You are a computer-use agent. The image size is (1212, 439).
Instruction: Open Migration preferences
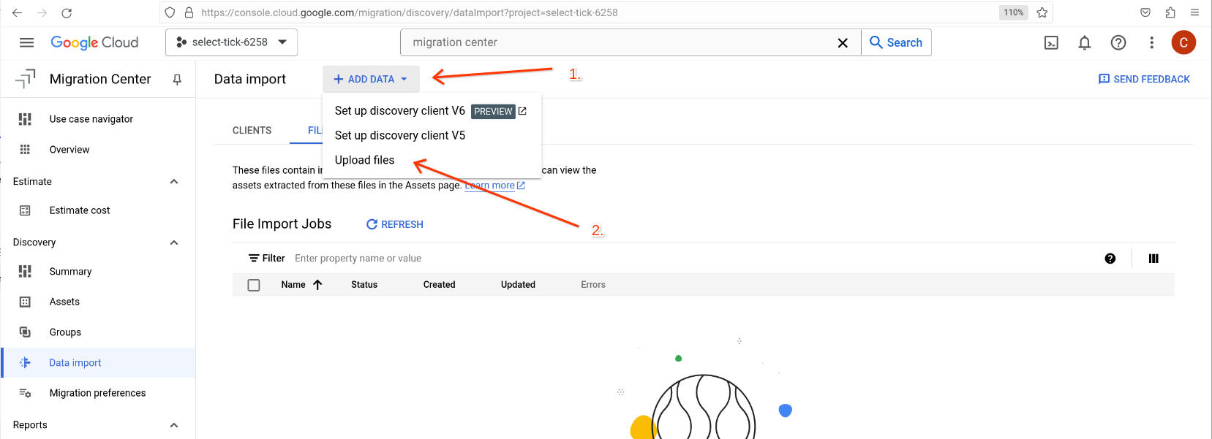pyautogui.click(x=98, y=393)
